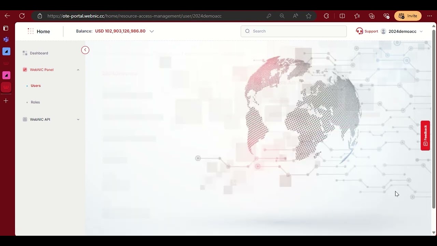Click the scrollbar down arrow
Image resolution: width=437 pixels, height=246 pixels.
[x=434, y=233]
